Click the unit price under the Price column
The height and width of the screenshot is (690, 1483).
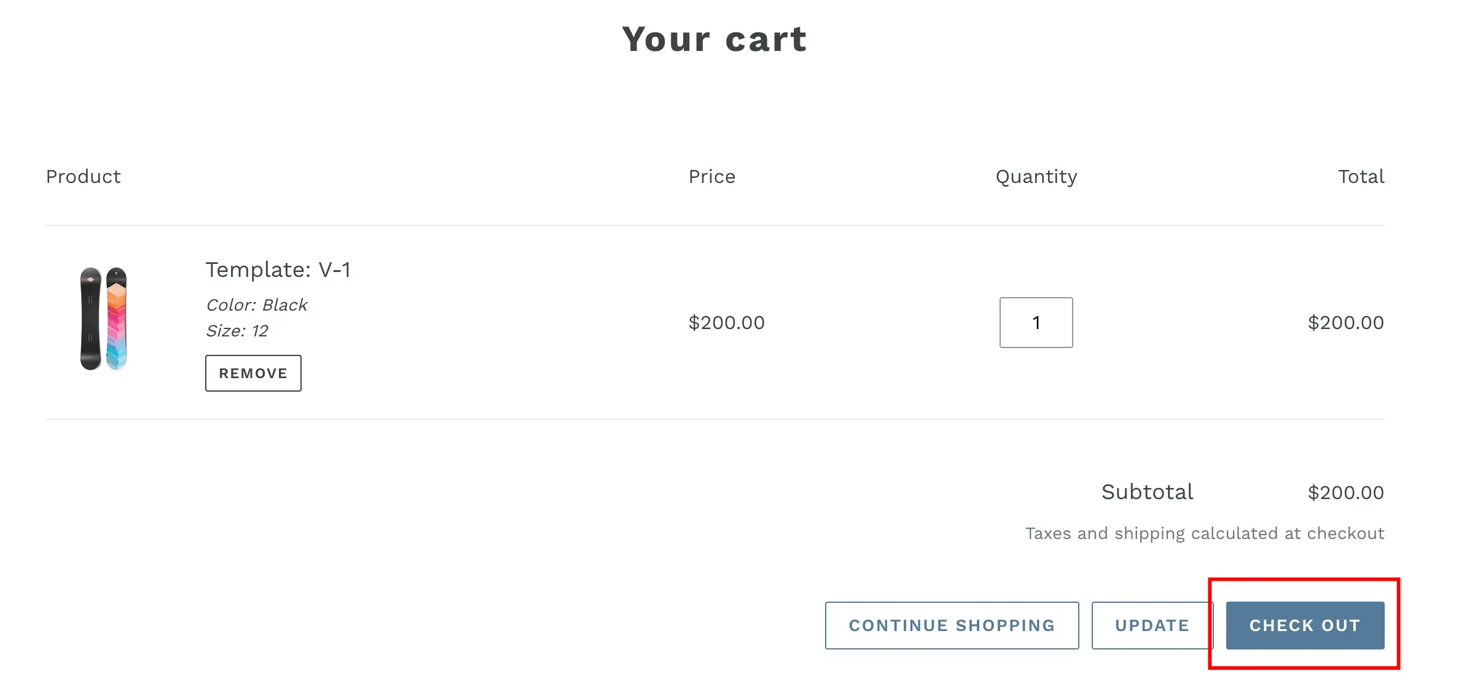[x=726, y=323]
